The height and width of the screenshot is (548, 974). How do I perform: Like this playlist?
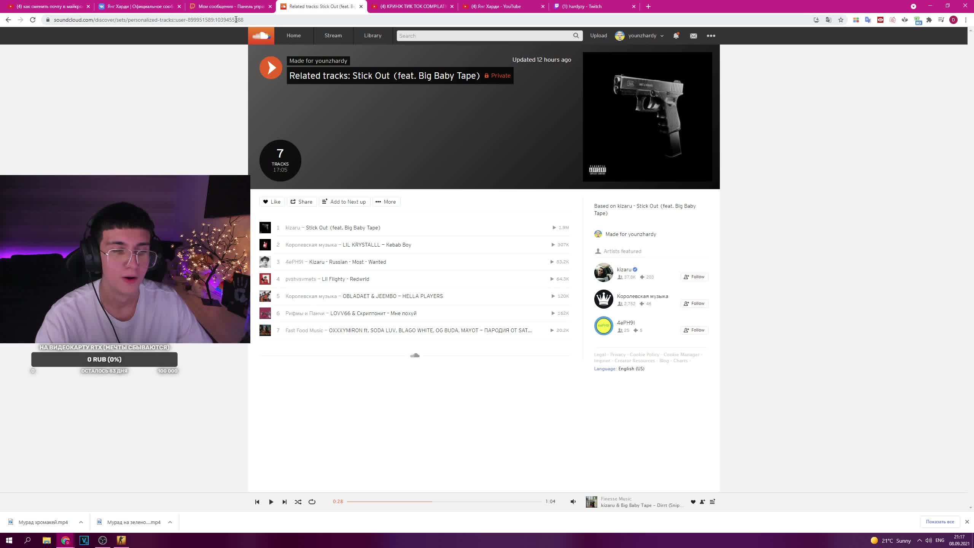point(272,202)
